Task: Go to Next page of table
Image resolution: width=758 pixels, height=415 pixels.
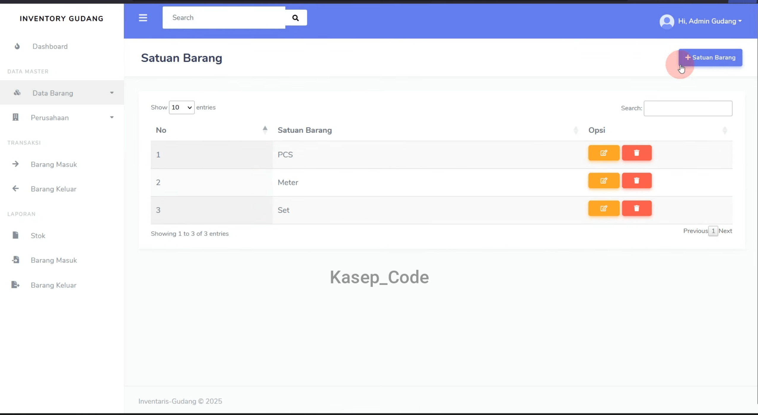Action: click(725, 231)
